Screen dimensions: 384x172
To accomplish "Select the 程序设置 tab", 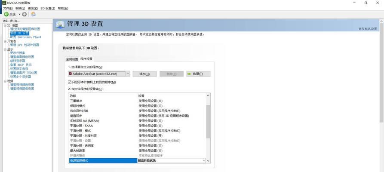I will [86, 59].
